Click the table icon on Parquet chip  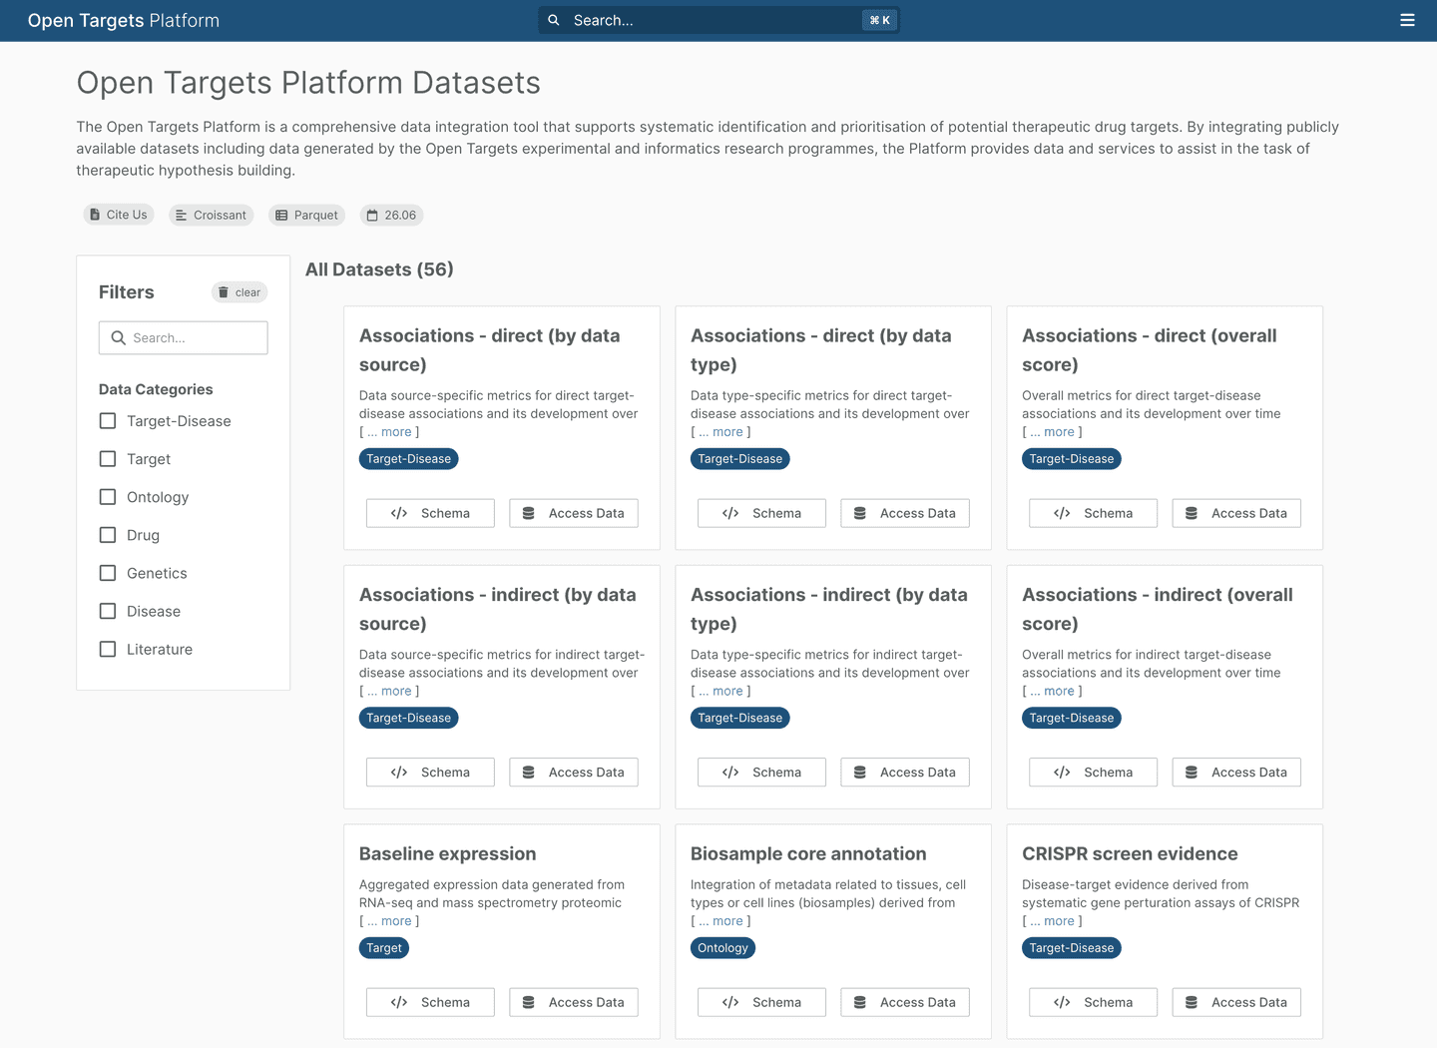pyautogui.click(x=281, y=216)
